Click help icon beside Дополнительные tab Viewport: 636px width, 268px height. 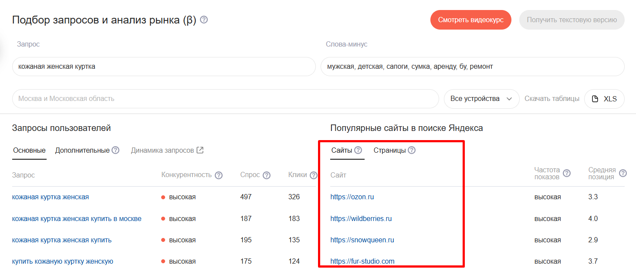point(115,150)
